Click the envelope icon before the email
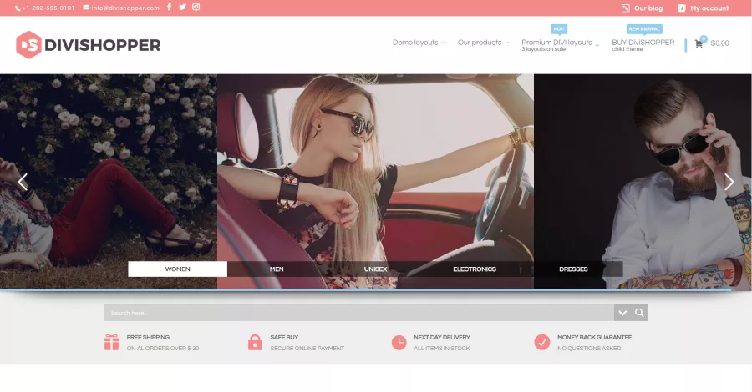Image resolution: width=752 pixels, height=392 pixels. 86,8
